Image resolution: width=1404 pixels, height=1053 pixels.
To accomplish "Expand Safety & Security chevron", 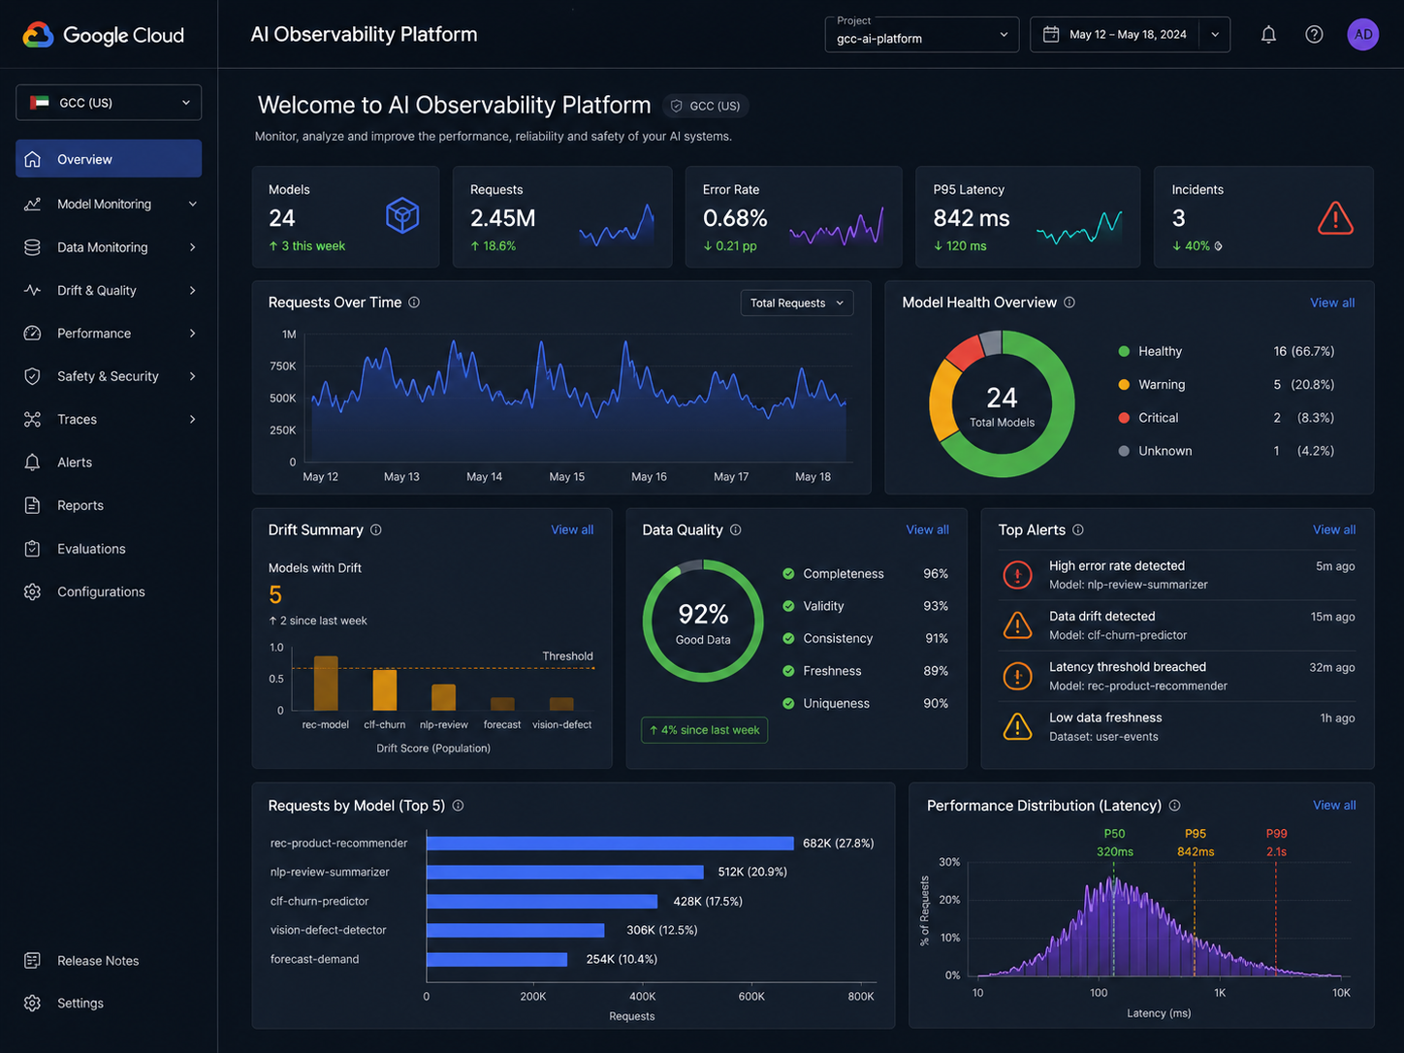I will click(193, 376).
